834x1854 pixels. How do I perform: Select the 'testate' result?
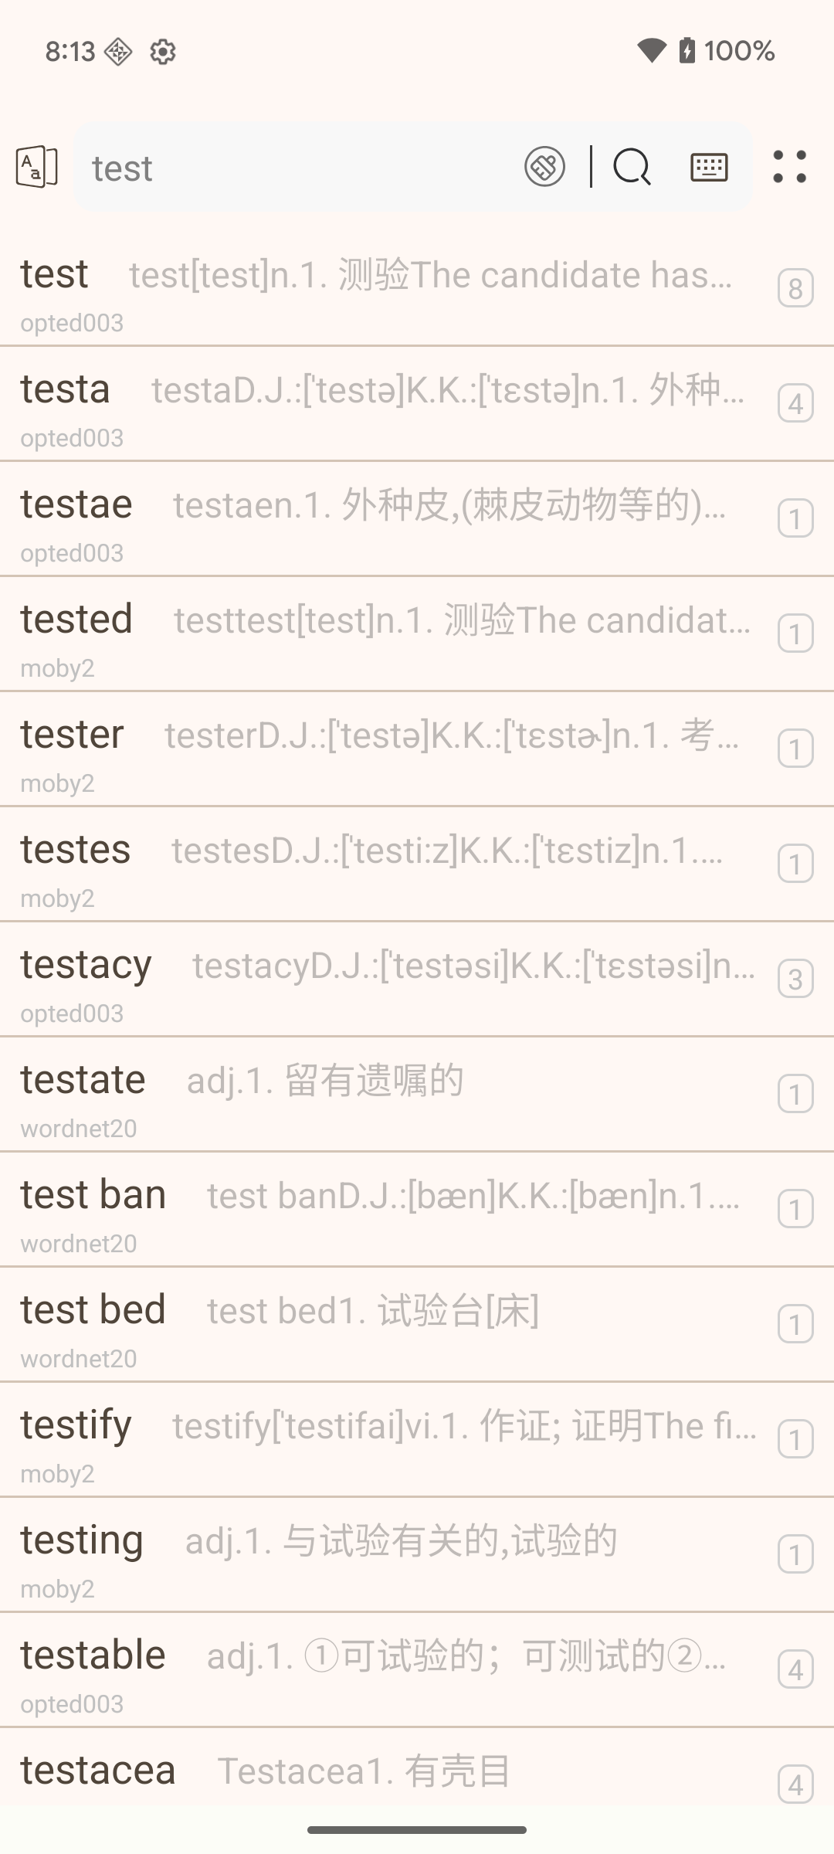[417, 1095]
